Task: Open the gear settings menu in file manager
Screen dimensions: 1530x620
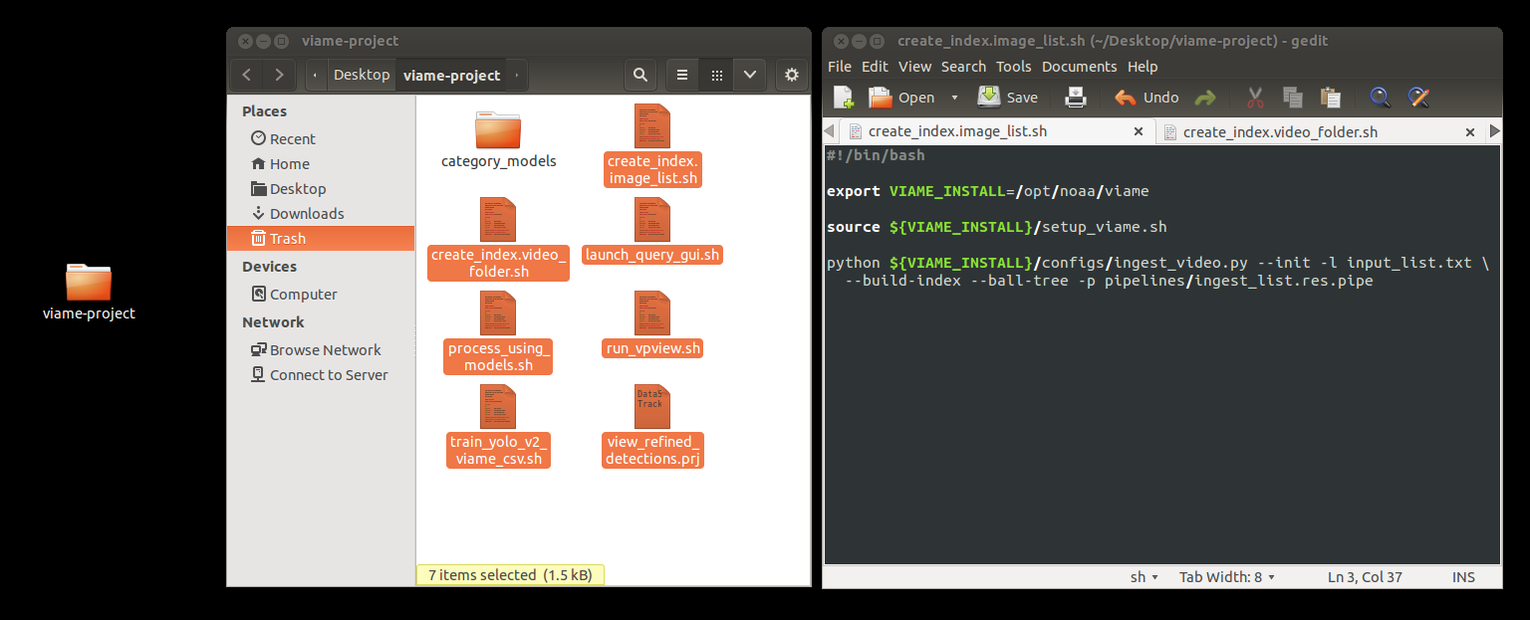Action: pos(791,75)
